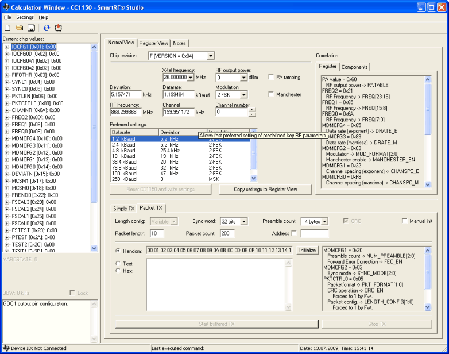This screenshot has width=449, height=354.
Task: Open the Length config dropdown
Action: (173, 222)
